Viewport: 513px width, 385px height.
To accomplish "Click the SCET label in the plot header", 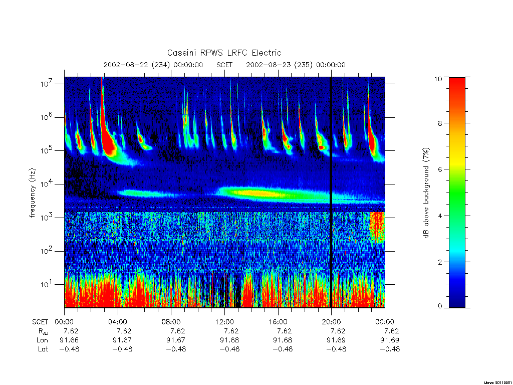I will (x=224, y=65).
